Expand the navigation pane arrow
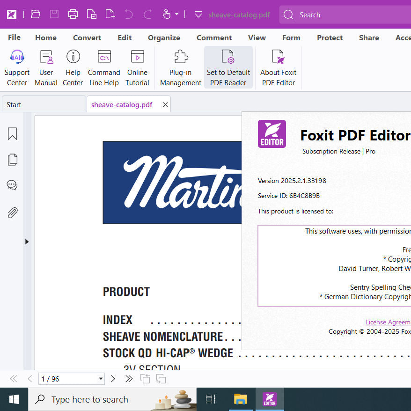 (27, 242)
